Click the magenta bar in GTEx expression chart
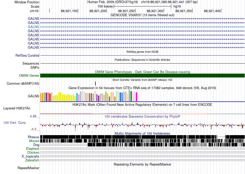The height and width of the screenshot is (174, 245). pyautogui.click(x=137, y=97)
